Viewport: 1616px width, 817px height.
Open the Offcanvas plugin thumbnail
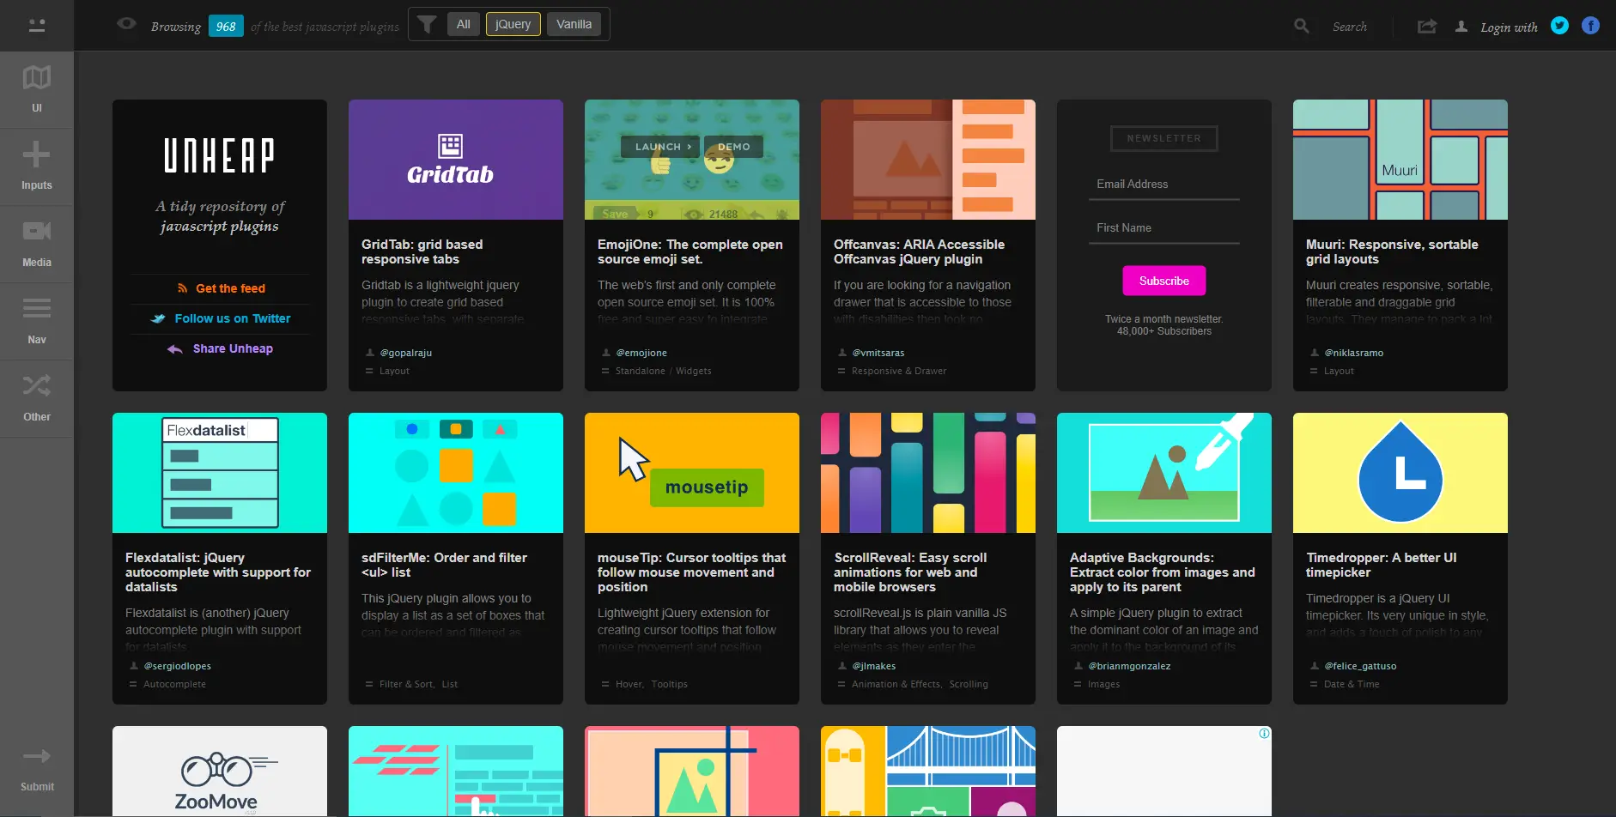(928, 160)
